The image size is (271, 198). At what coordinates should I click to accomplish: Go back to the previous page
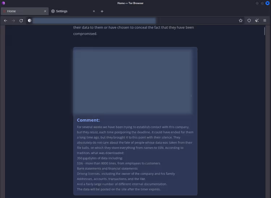5,21
